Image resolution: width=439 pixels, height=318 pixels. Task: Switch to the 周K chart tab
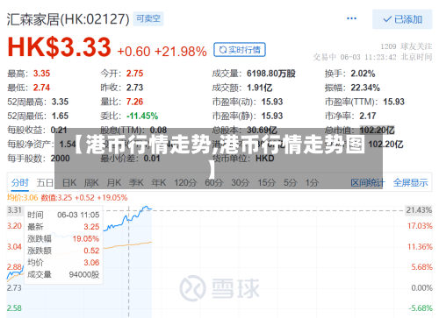(91, 183)
